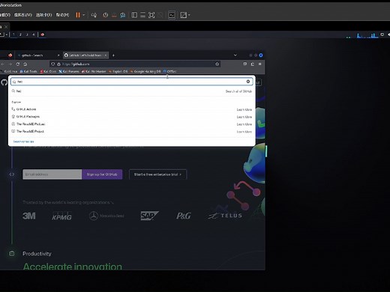Image resolution: width=390 pixels, height=292 pixels.
Task: Open the Google Hacking DB bookmark
Action: point(145,71)
